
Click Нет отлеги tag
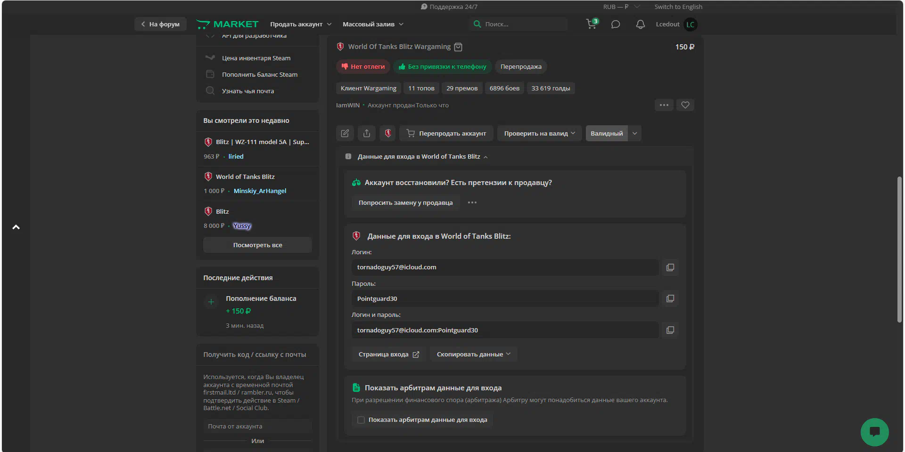click(x=363, y=66)
